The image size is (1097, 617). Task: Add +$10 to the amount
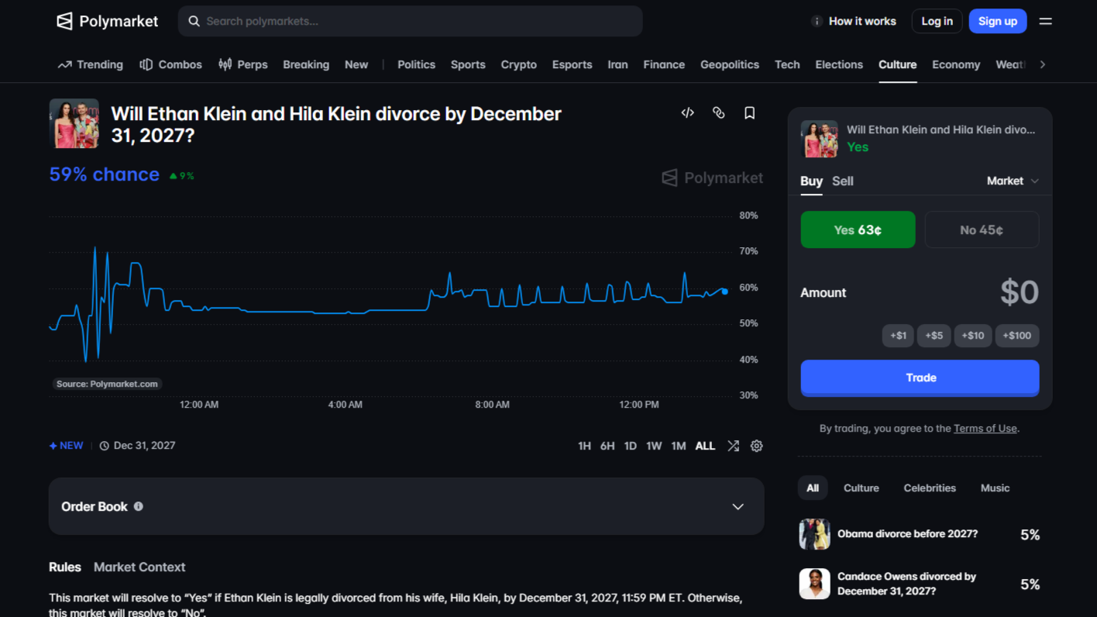click(x=972, y=336)
